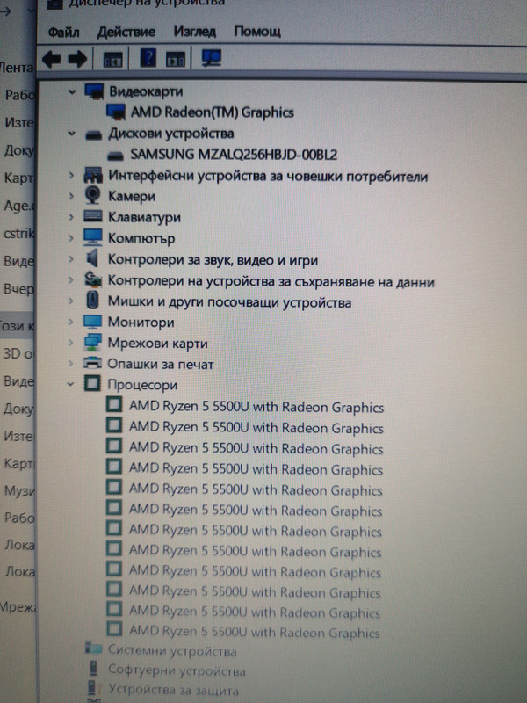The image size is (527, 703).
Task: Click the icon beside Софтуерни устройства
Action: [x=93, y=668]
